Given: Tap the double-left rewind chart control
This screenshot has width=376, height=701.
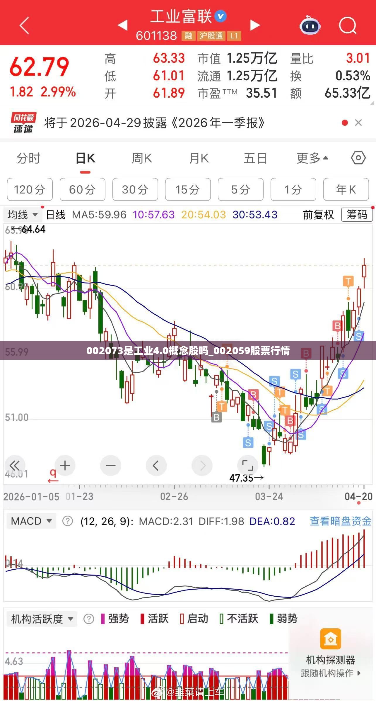Looking at the screenshot, I should pyautogui.click(x=14, y=466).
